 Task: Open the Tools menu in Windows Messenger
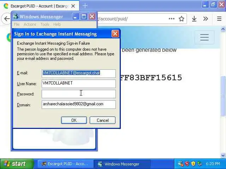[x=45, y=24]
